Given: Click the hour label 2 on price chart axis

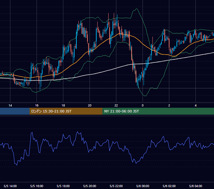Looking at the screenshot, I should tap(169, 106).
